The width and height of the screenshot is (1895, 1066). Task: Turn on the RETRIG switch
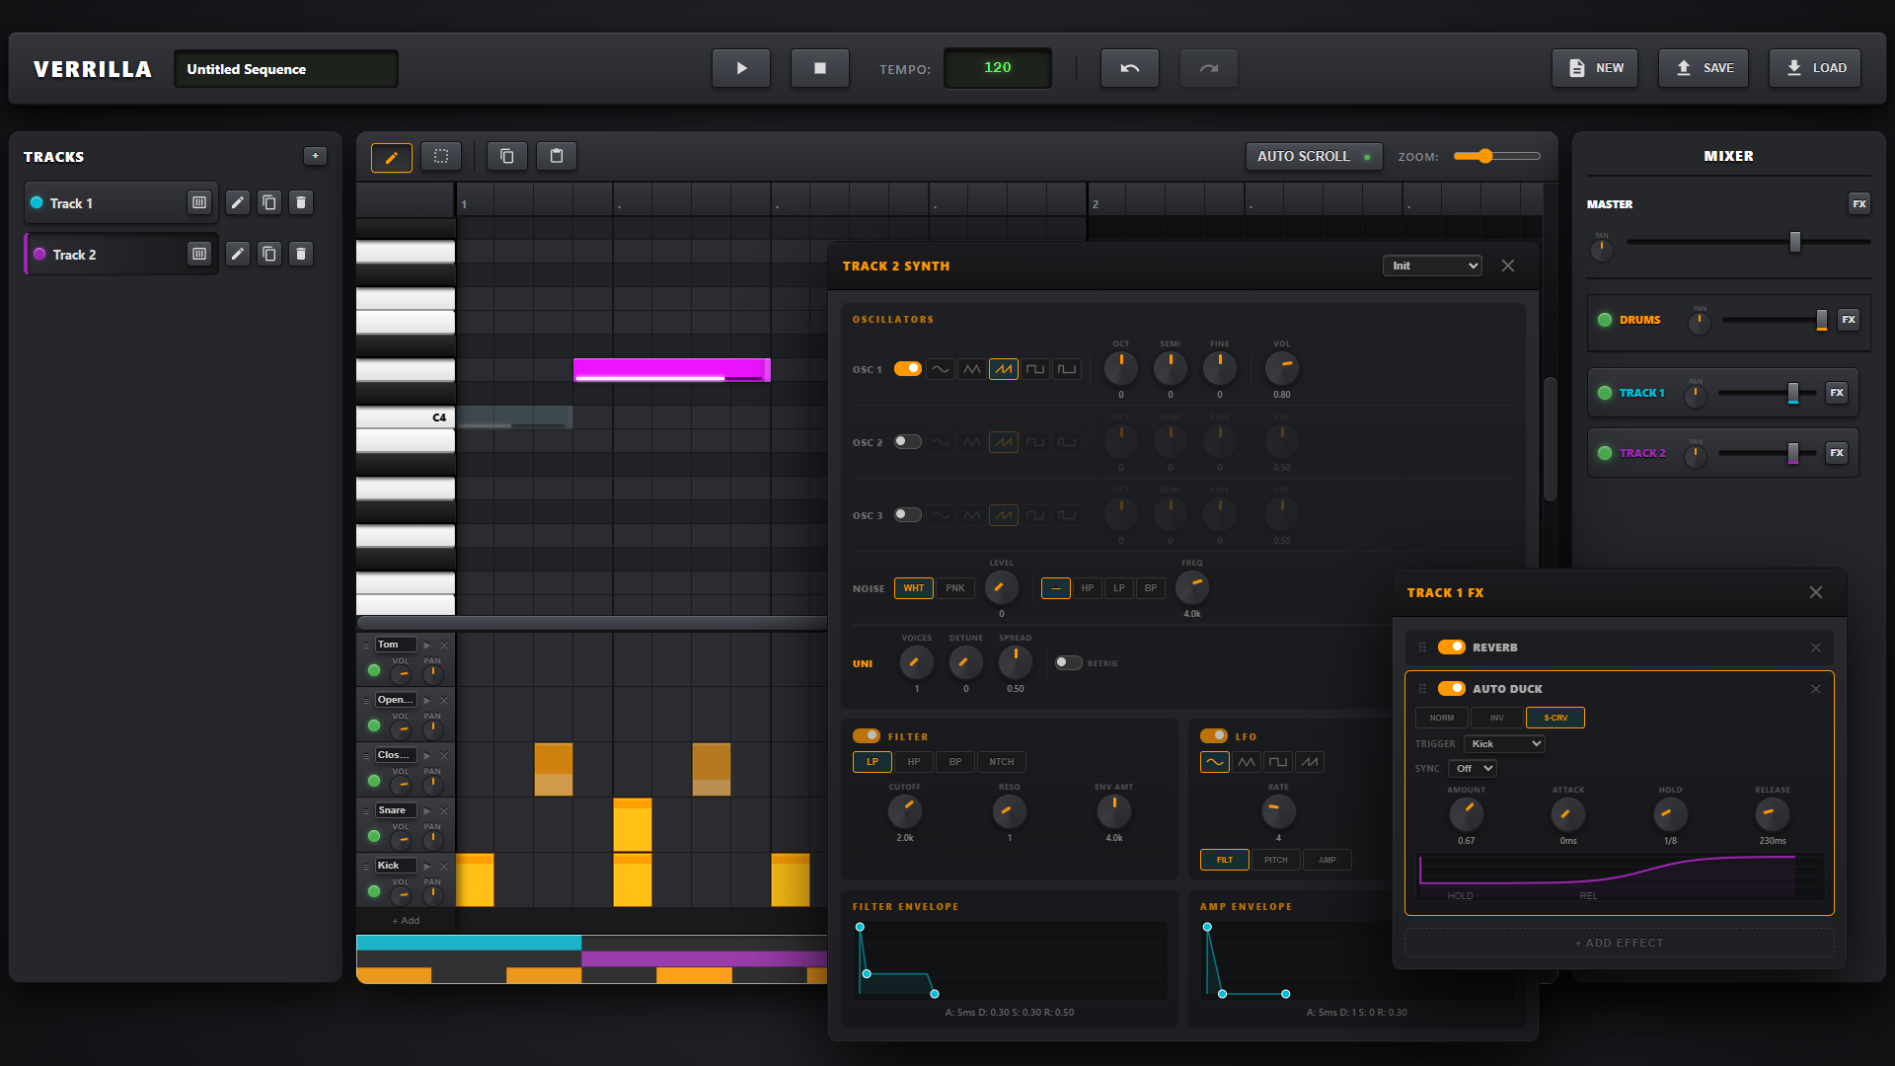coord(1068,663)
